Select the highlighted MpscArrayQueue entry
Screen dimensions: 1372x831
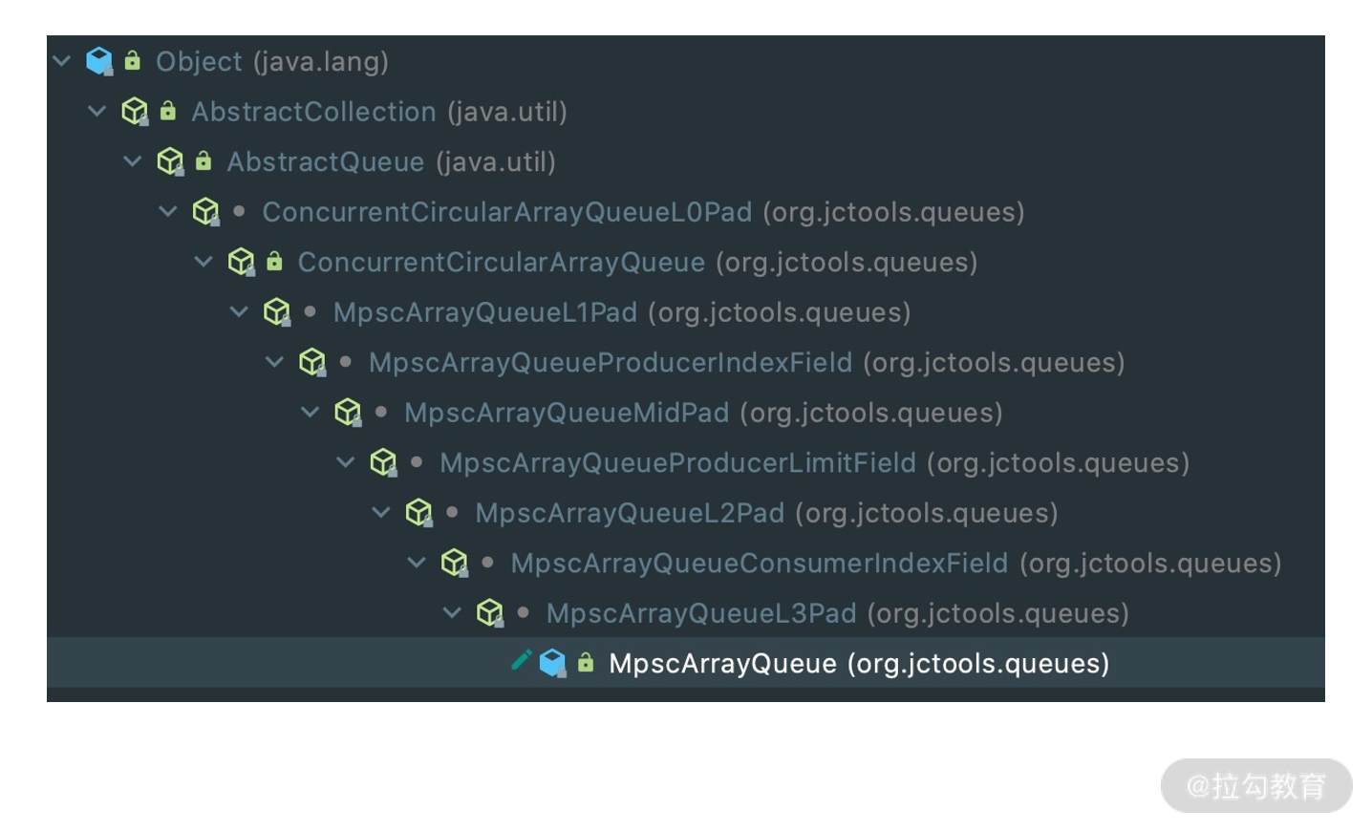coord(721,664)
